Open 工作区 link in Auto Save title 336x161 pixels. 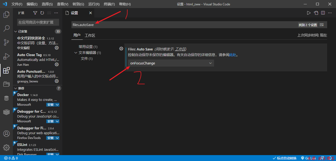pyautogui.click(x=180, y=49)
